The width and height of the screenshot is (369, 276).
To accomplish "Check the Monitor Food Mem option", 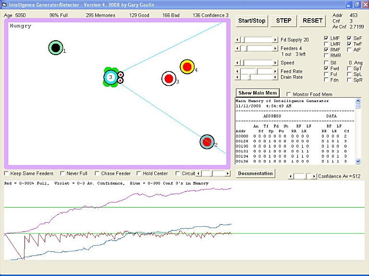I will tap(289, 94).
